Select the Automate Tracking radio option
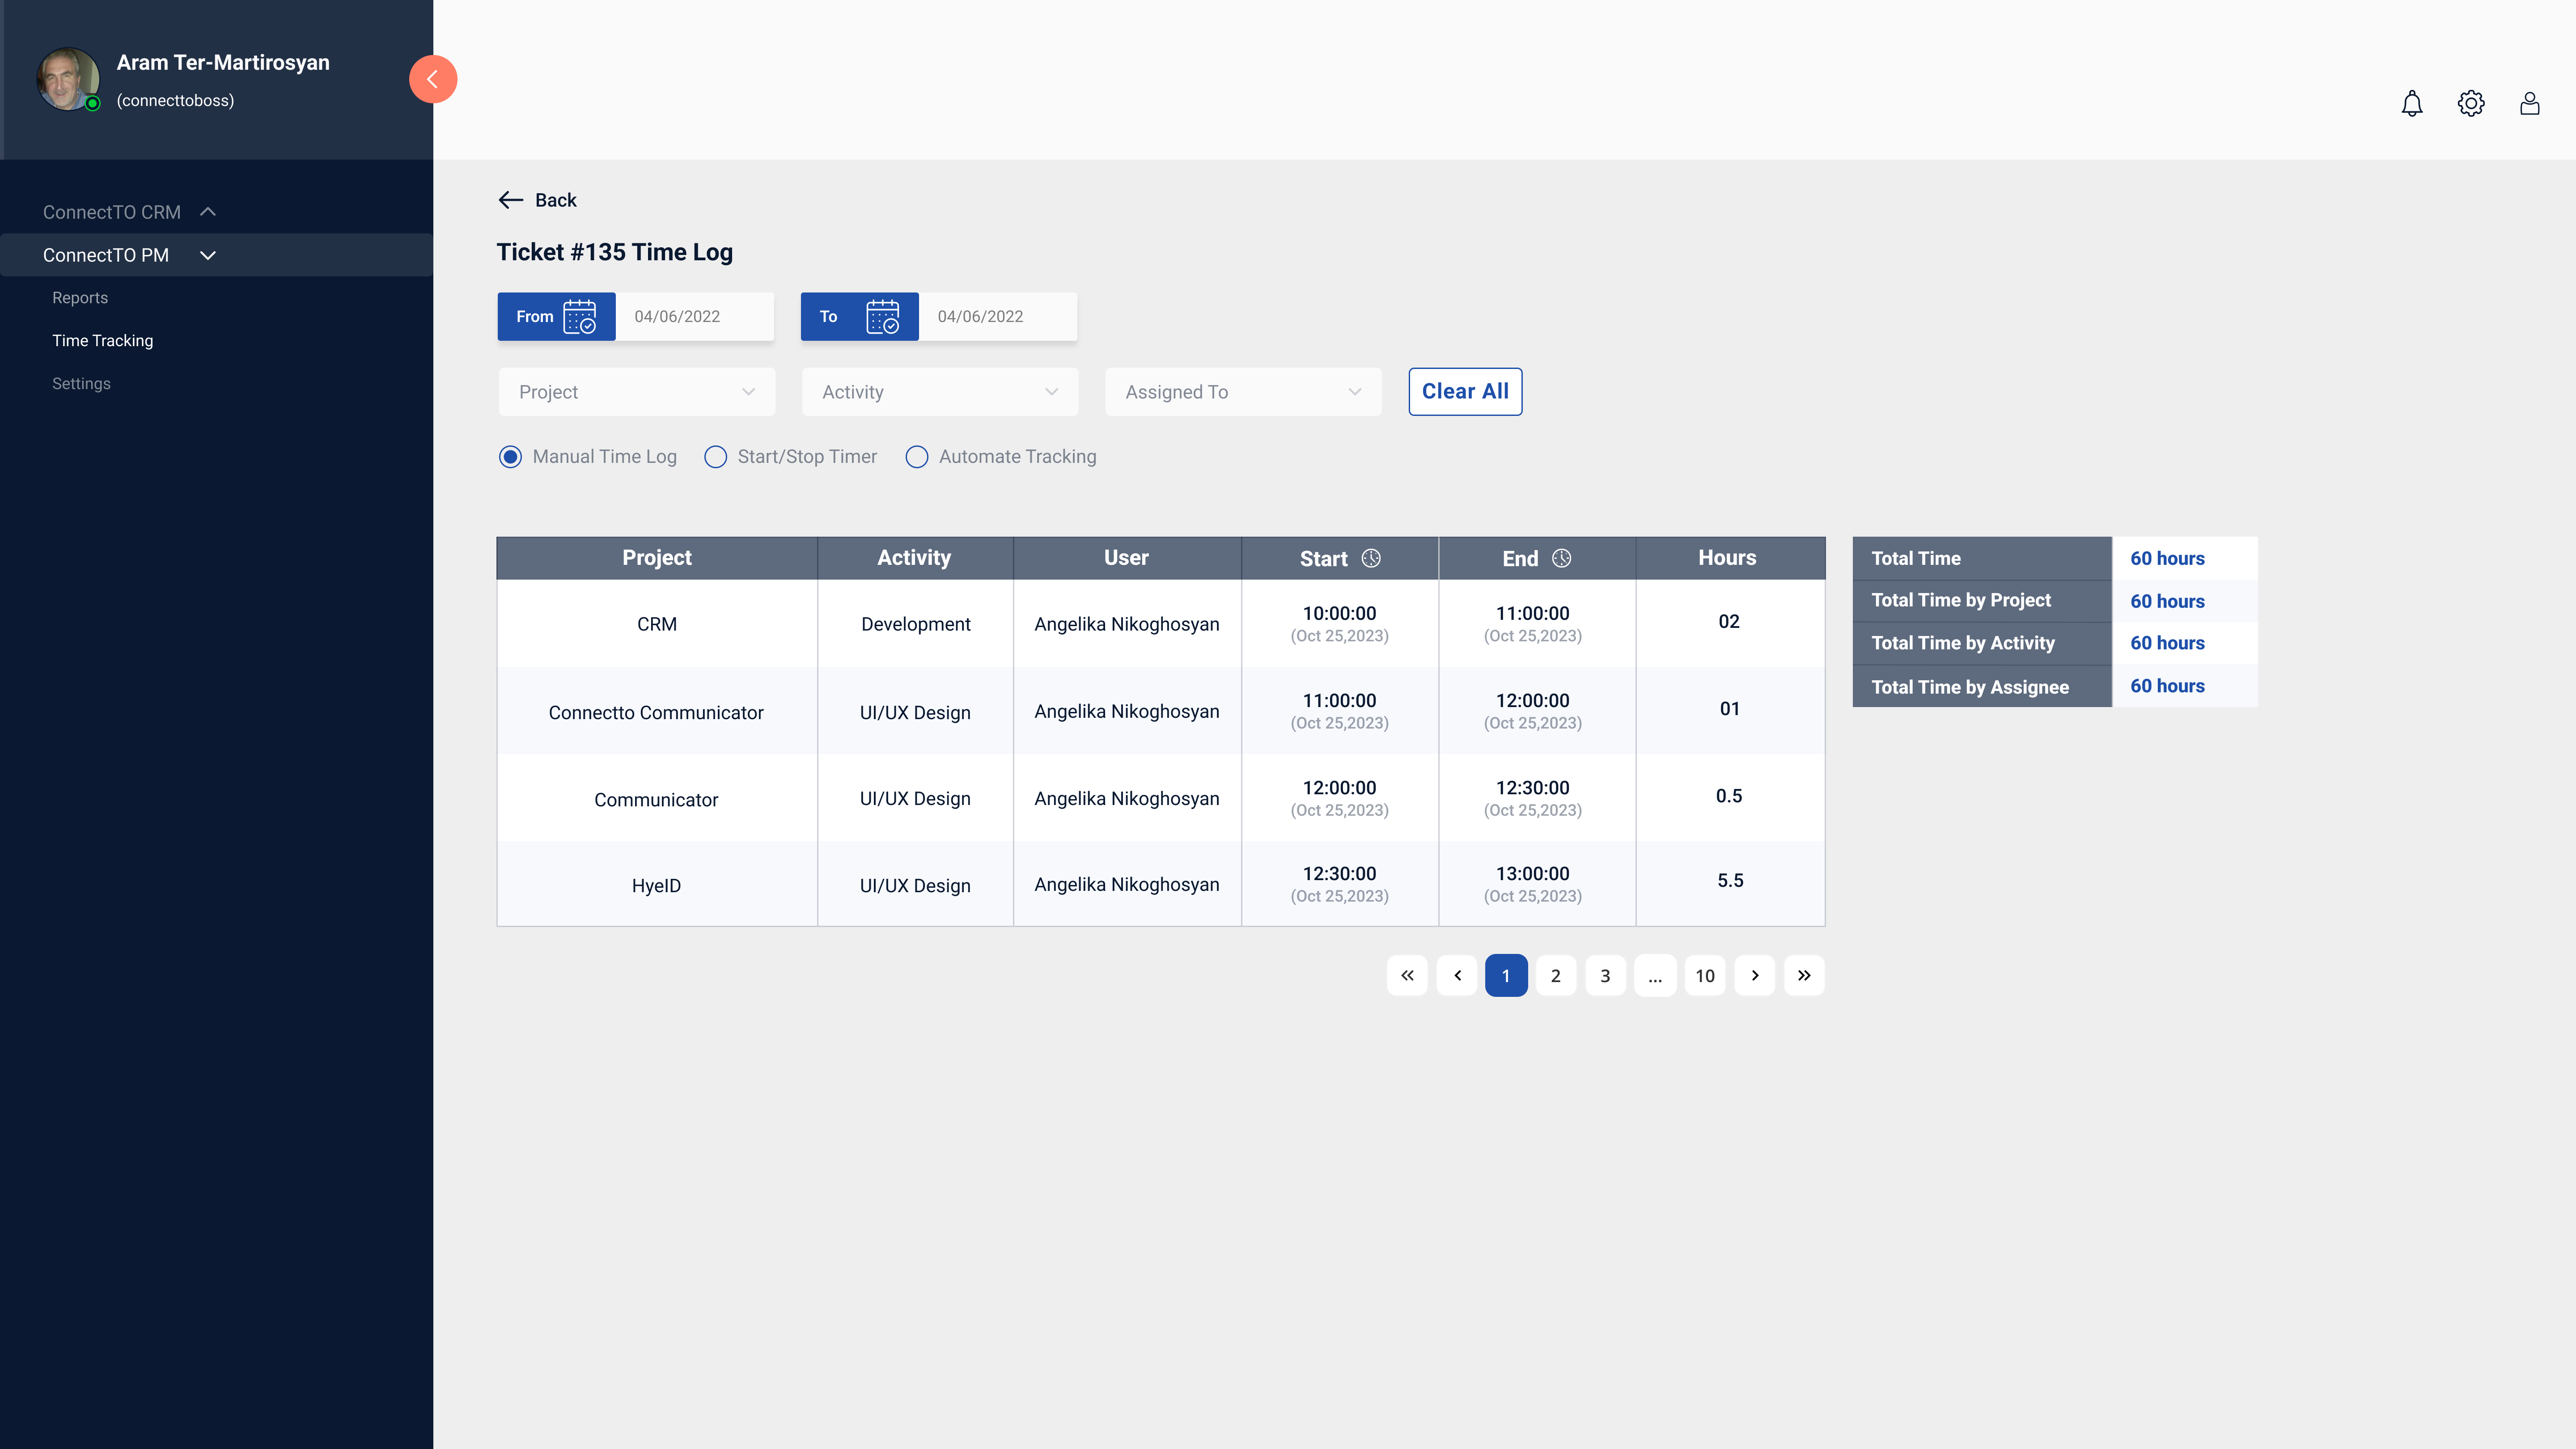 (916, 457)
